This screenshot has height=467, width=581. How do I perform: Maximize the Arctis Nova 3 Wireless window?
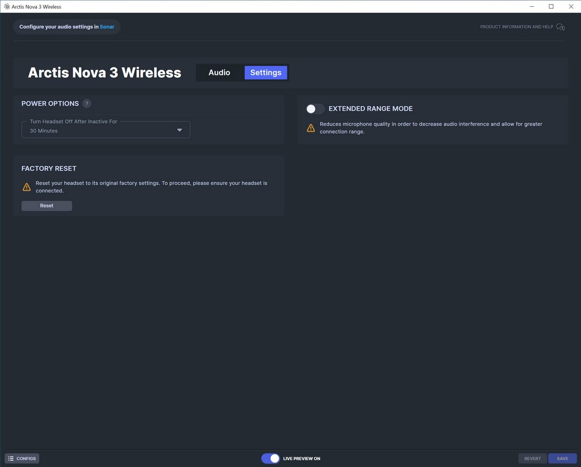[551, 7]
